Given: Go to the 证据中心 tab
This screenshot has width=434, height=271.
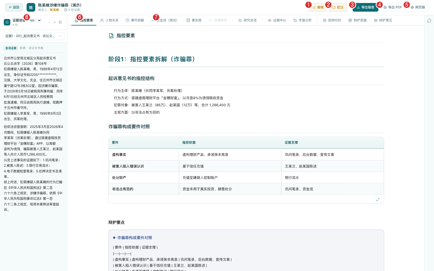Looking at the screenshot, I should point(277,20).
